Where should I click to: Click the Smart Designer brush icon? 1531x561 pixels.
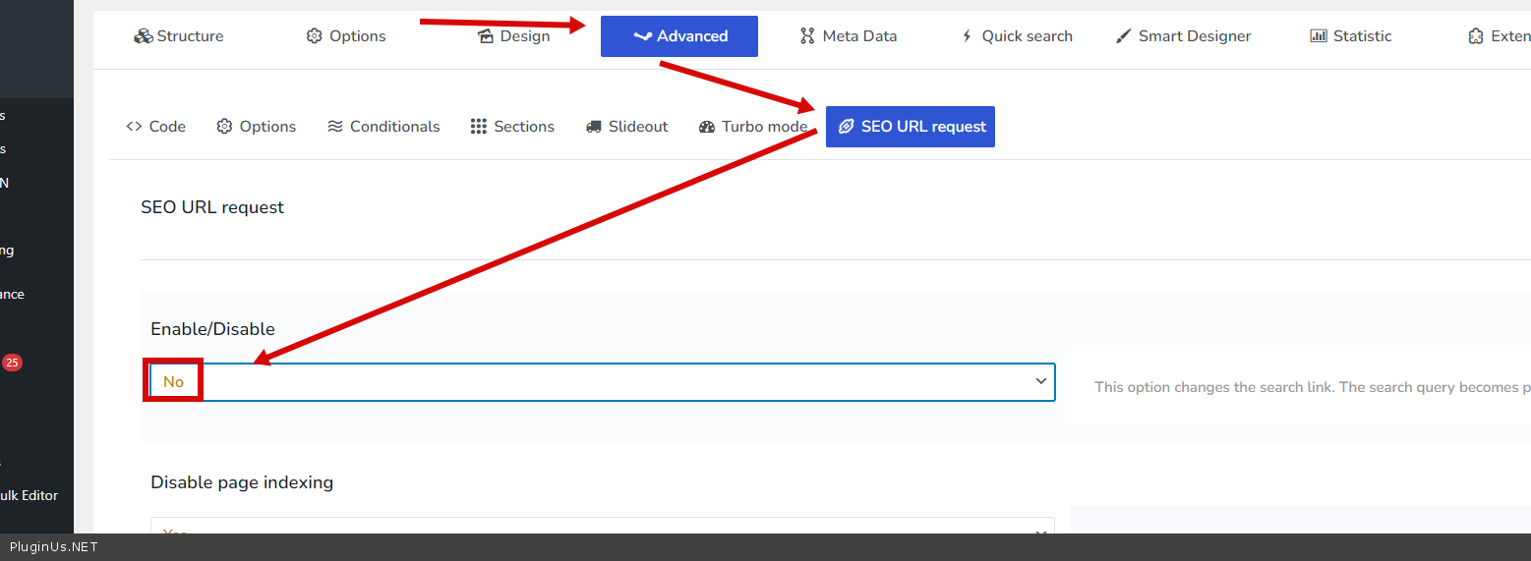pyautogui.click(x=1123, y=36)
